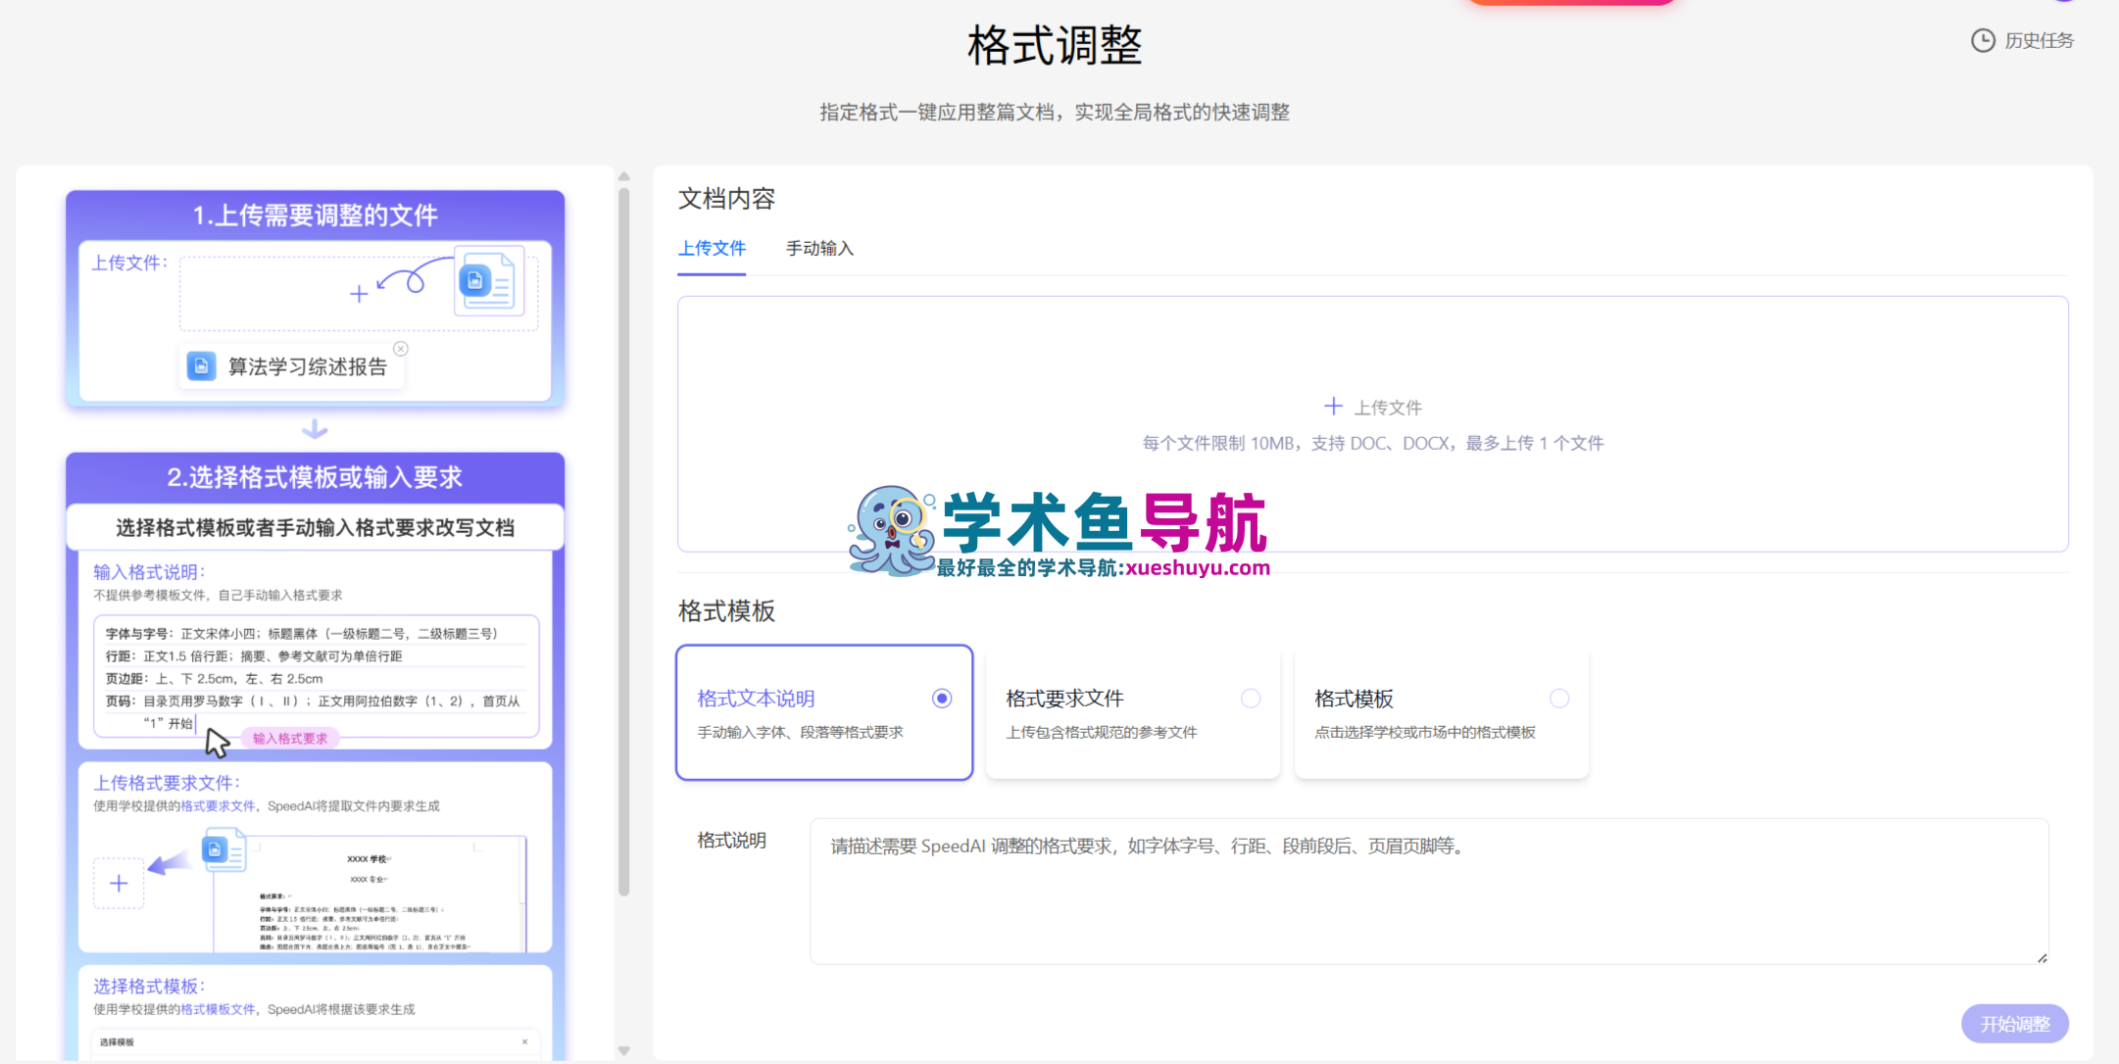
Task: Click the document icon on 算法学习综述报告 chip
Action: (x=202, y=365)
